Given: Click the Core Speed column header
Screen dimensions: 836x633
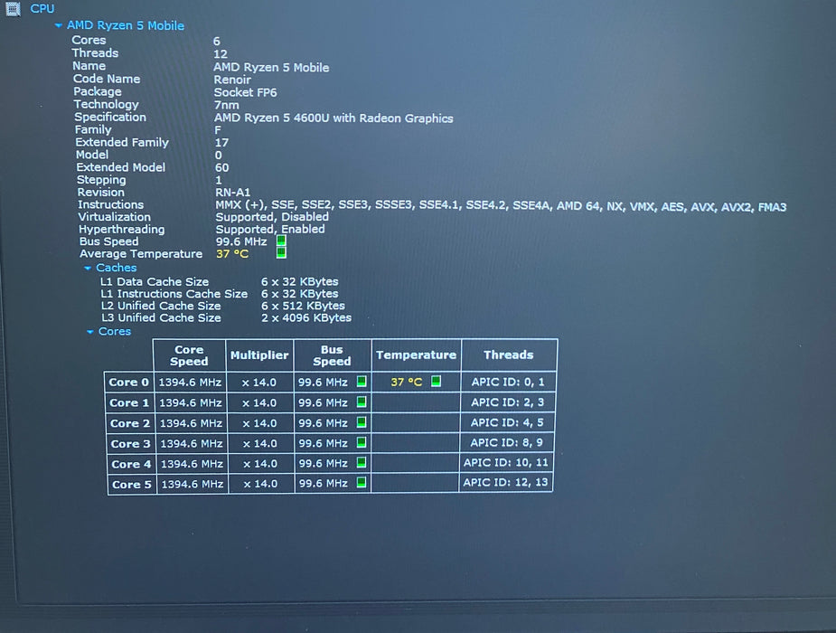Looking at the screenshot, I should tap(189, 355).
